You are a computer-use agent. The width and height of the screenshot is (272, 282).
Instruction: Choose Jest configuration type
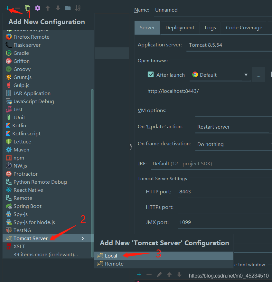(x=47, y=109)
